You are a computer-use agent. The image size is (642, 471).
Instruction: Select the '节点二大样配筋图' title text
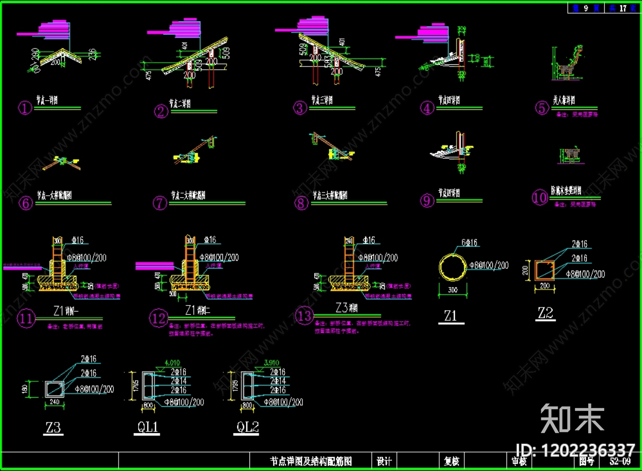coord(188,196)
